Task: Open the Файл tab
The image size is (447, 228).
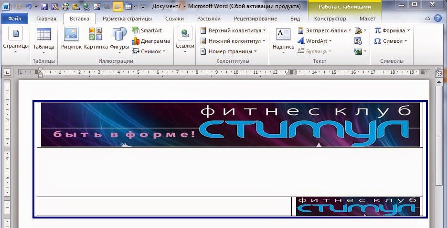Action: (14, 19)
